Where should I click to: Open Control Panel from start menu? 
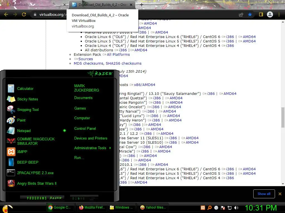(85, 129)
